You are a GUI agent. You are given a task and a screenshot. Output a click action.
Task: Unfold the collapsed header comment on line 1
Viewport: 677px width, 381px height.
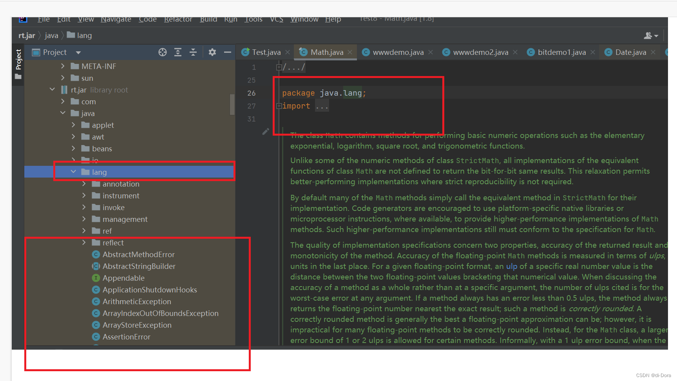coord(279,67)
